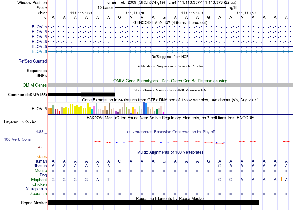Open Multiz Alignments of 100 Vertebrates title
293x210 pixels.
tap(170, 152)
